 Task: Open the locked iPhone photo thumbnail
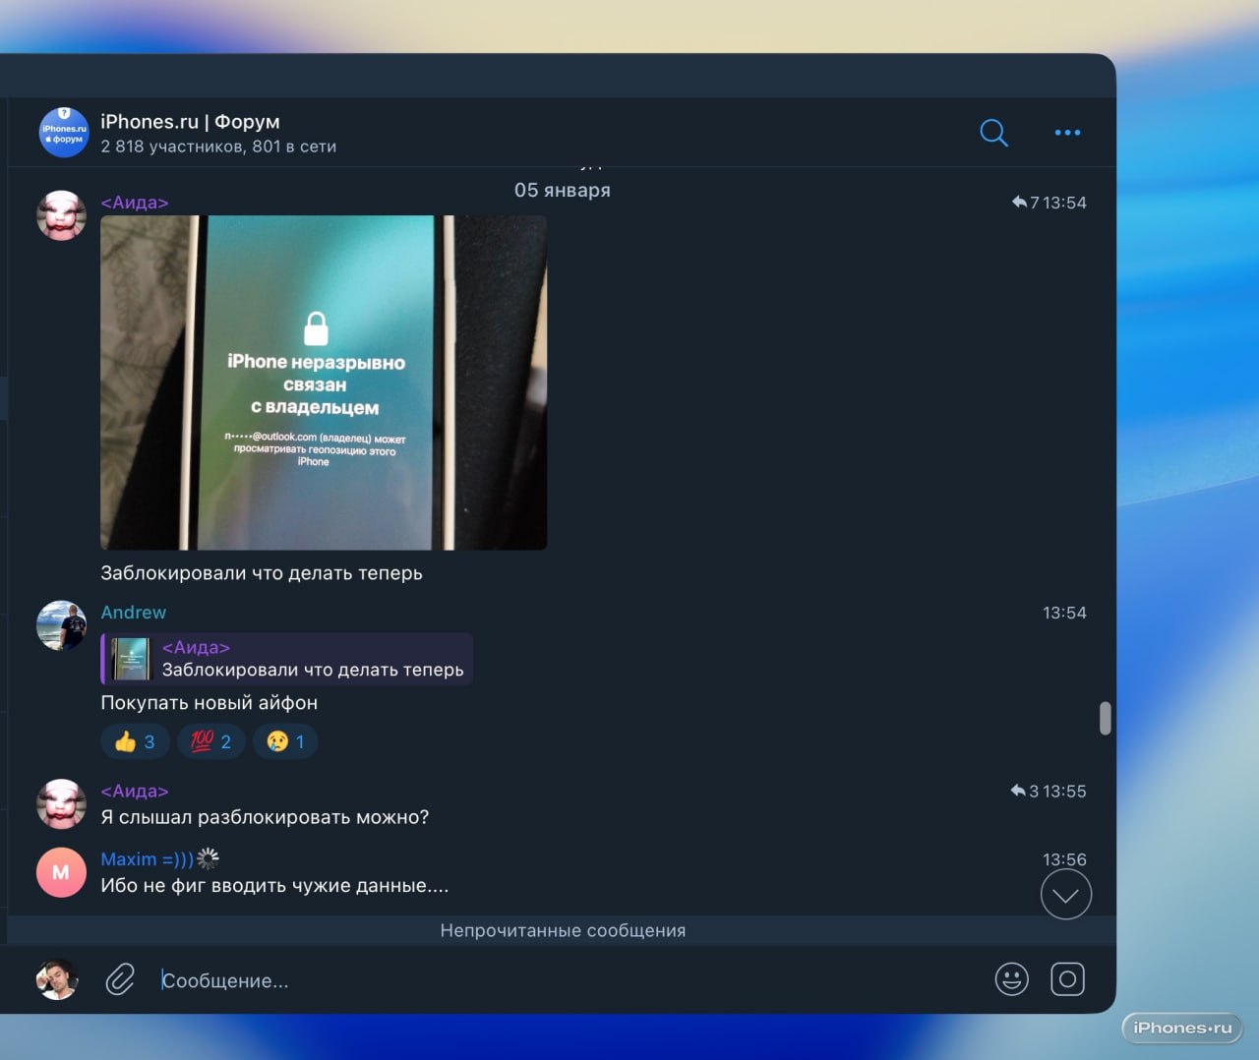(323, 382)
